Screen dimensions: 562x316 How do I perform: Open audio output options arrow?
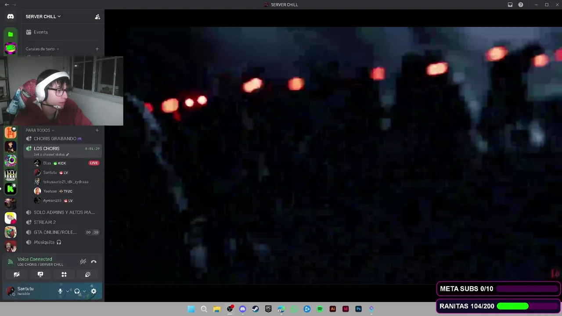click(x=84, y=291)
